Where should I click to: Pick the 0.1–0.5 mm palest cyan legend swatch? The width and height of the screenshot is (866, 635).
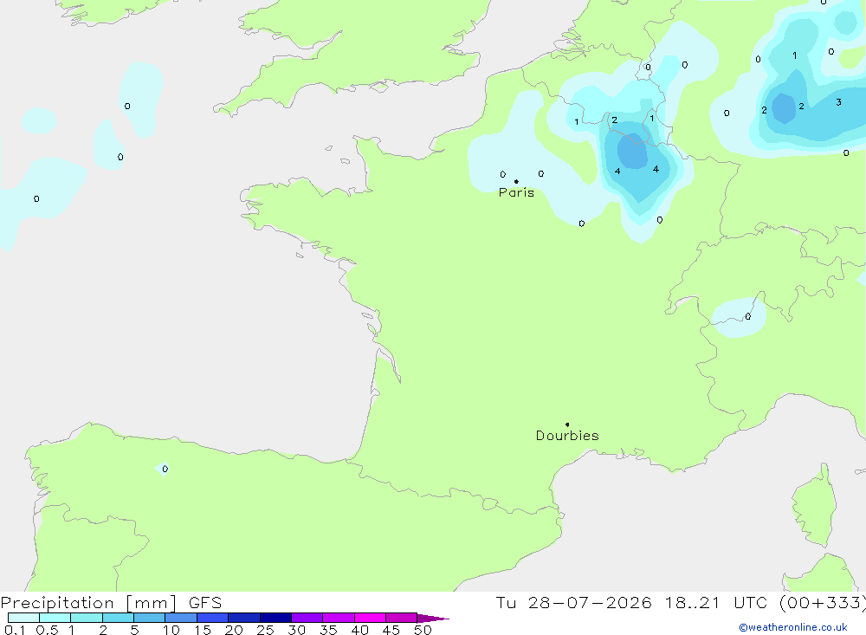(x=23, y=618)
